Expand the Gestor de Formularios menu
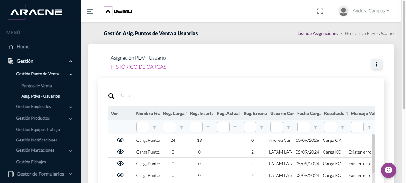Image resolution: width=406 pixels, height=183 pixels. coord(71,174)
